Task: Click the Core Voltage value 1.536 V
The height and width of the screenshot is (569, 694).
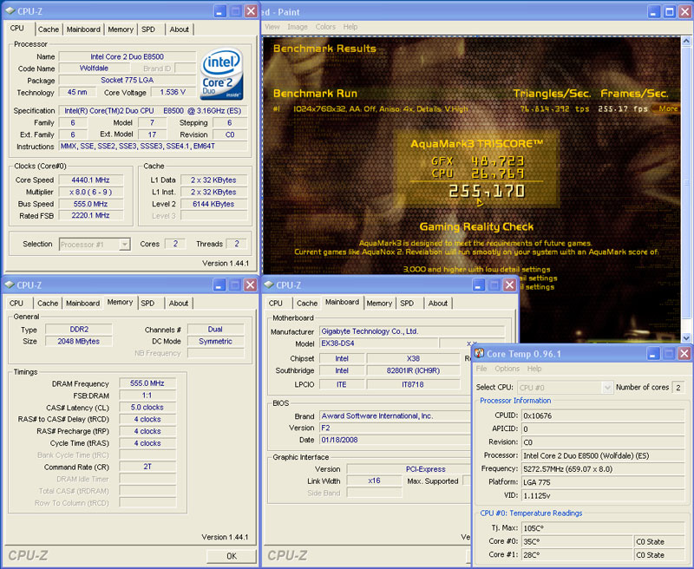Action: pyautogui.click(x=173, y=92)
